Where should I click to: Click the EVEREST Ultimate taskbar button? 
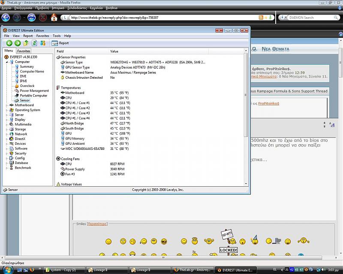[235, 270]
